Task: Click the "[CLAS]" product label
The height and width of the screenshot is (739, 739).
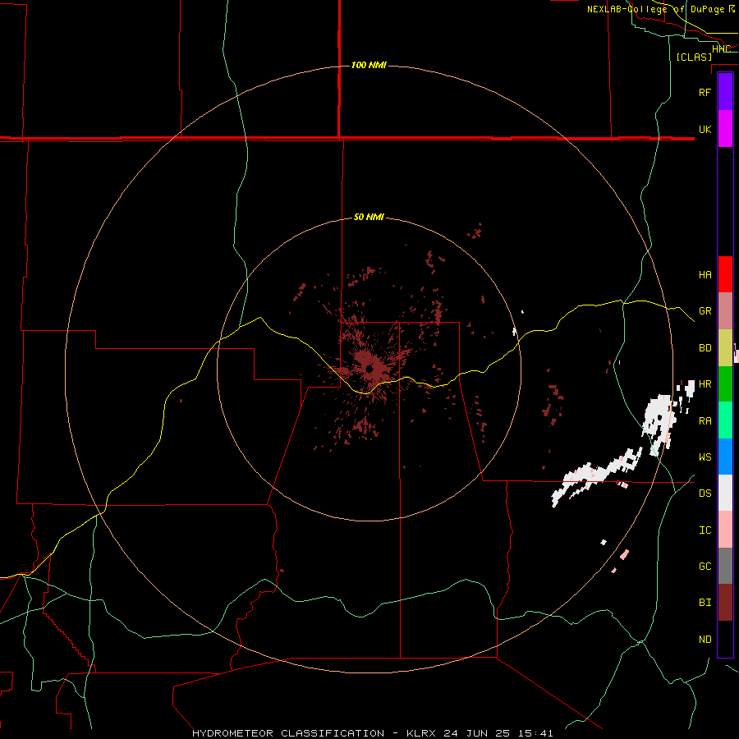Action: pos(694,57)
